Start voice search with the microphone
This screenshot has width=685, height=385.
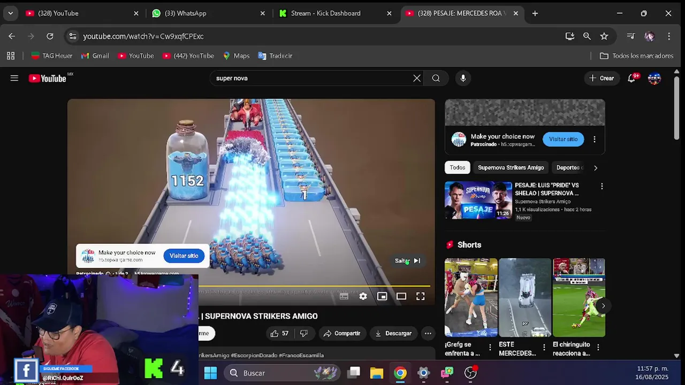463,78
